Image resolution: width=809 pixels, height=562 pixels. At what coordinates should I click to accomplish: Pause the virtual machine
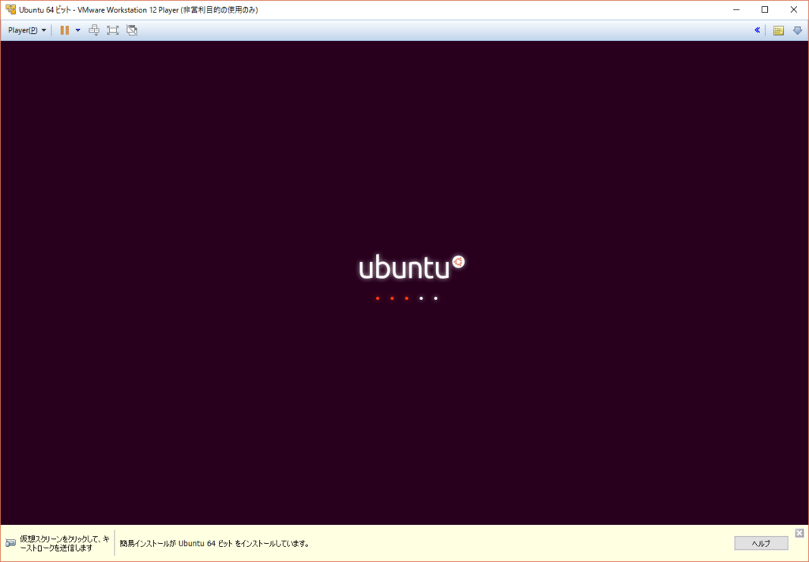(x=65, y=30)
